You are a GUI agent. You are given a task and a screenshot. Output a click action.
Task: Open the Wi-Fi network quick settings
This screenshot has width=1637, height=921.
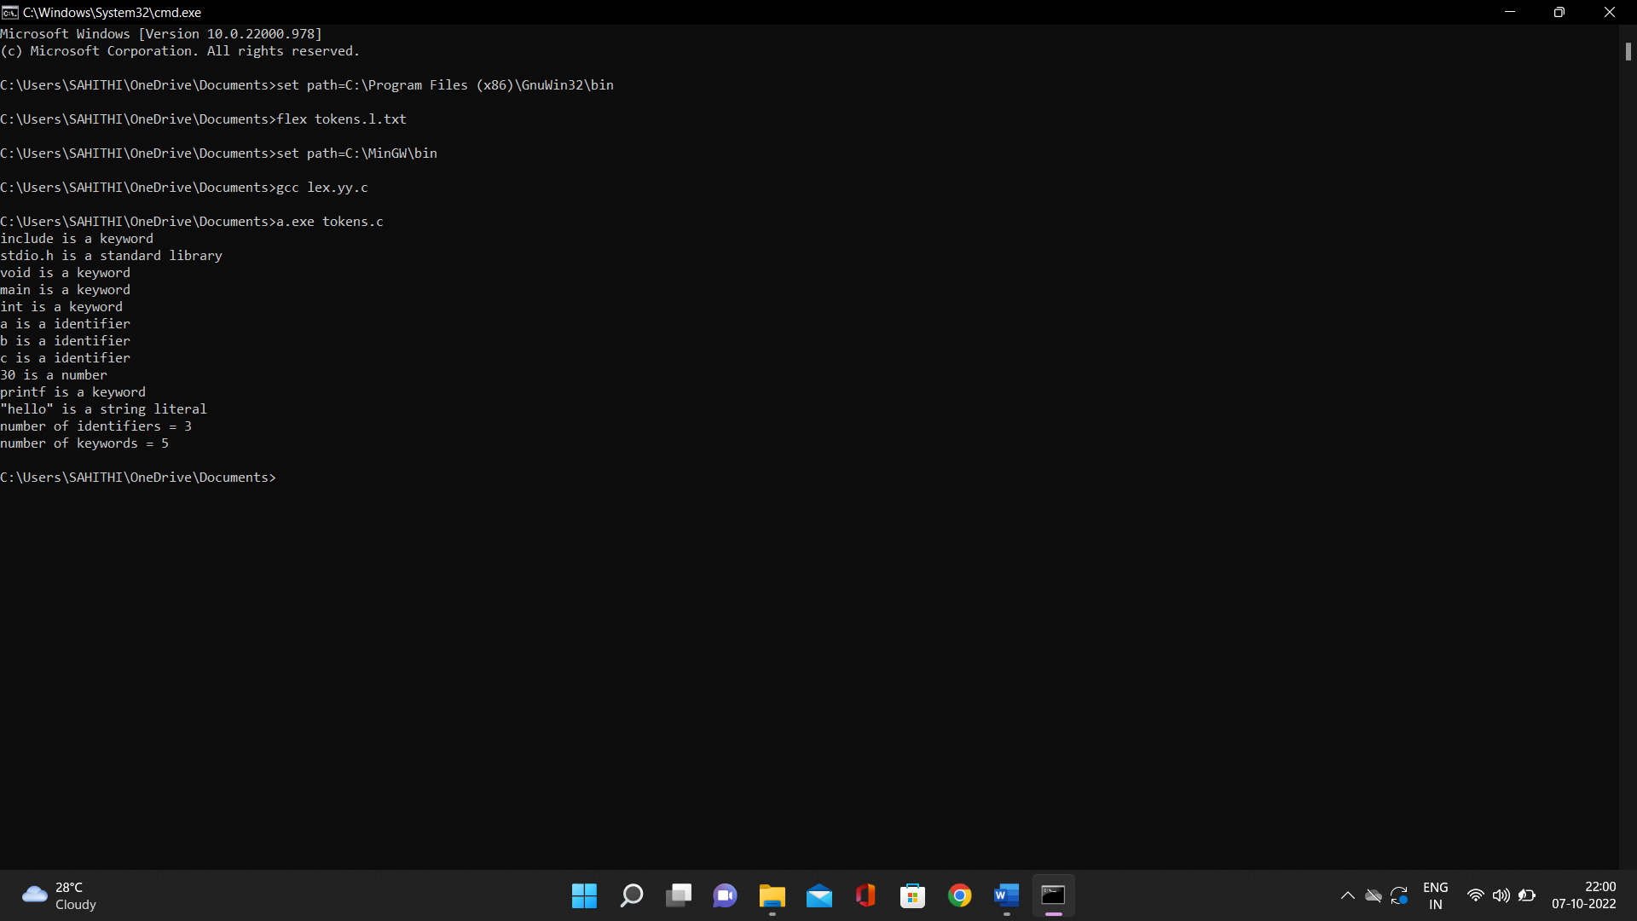pyautogui.click(x=1476, y=895)
